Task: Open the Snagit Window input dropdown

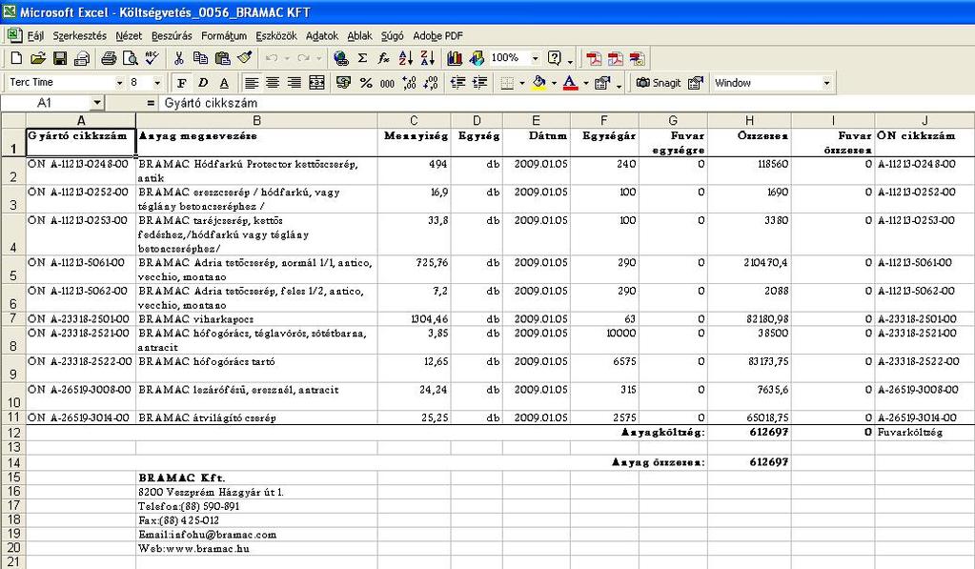Action: (826, 83)
